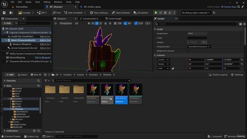Viewport: 247px width, 139px height.
Task: Choose the select mode cursor tool
Action: pyautogui.click(x=89, y=23)
